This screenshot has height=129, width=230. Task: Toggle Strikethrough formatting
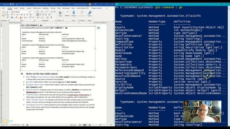[22, 15]
